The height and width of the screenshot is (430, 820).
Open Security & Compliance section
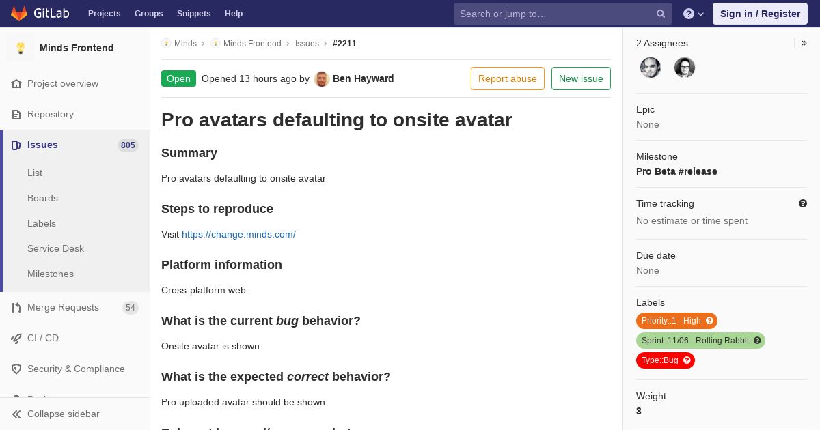tap(75, 369)
